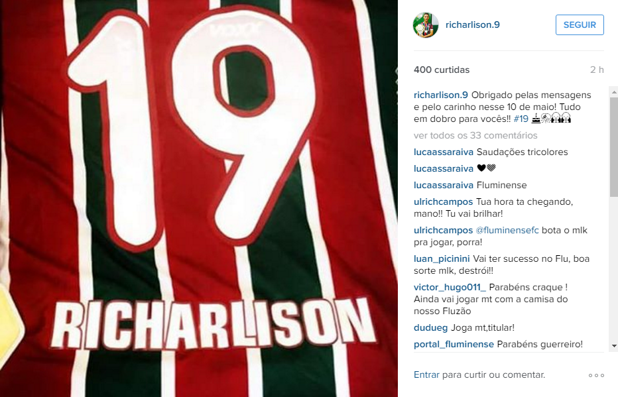Open richarlison.9 profile avatar picture
Viewport: 618px width, 397px height.
(x=426, y=25)
